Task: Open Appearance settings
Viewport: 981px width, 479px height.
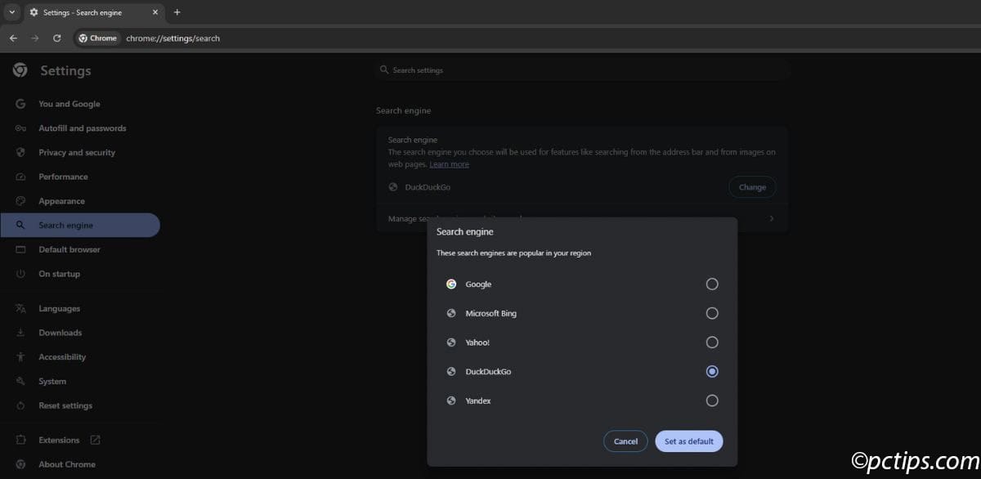Action: click(x=80, y=201)
